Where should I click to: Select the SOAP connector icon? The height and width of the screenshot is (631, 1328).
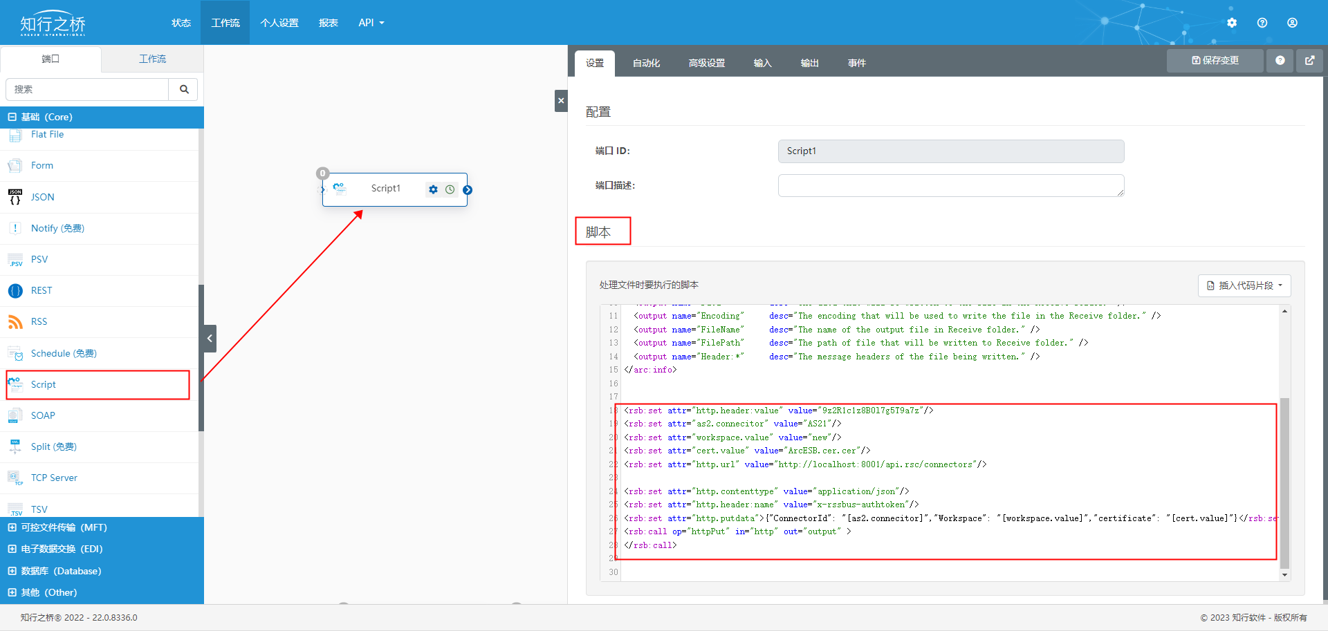15,415
